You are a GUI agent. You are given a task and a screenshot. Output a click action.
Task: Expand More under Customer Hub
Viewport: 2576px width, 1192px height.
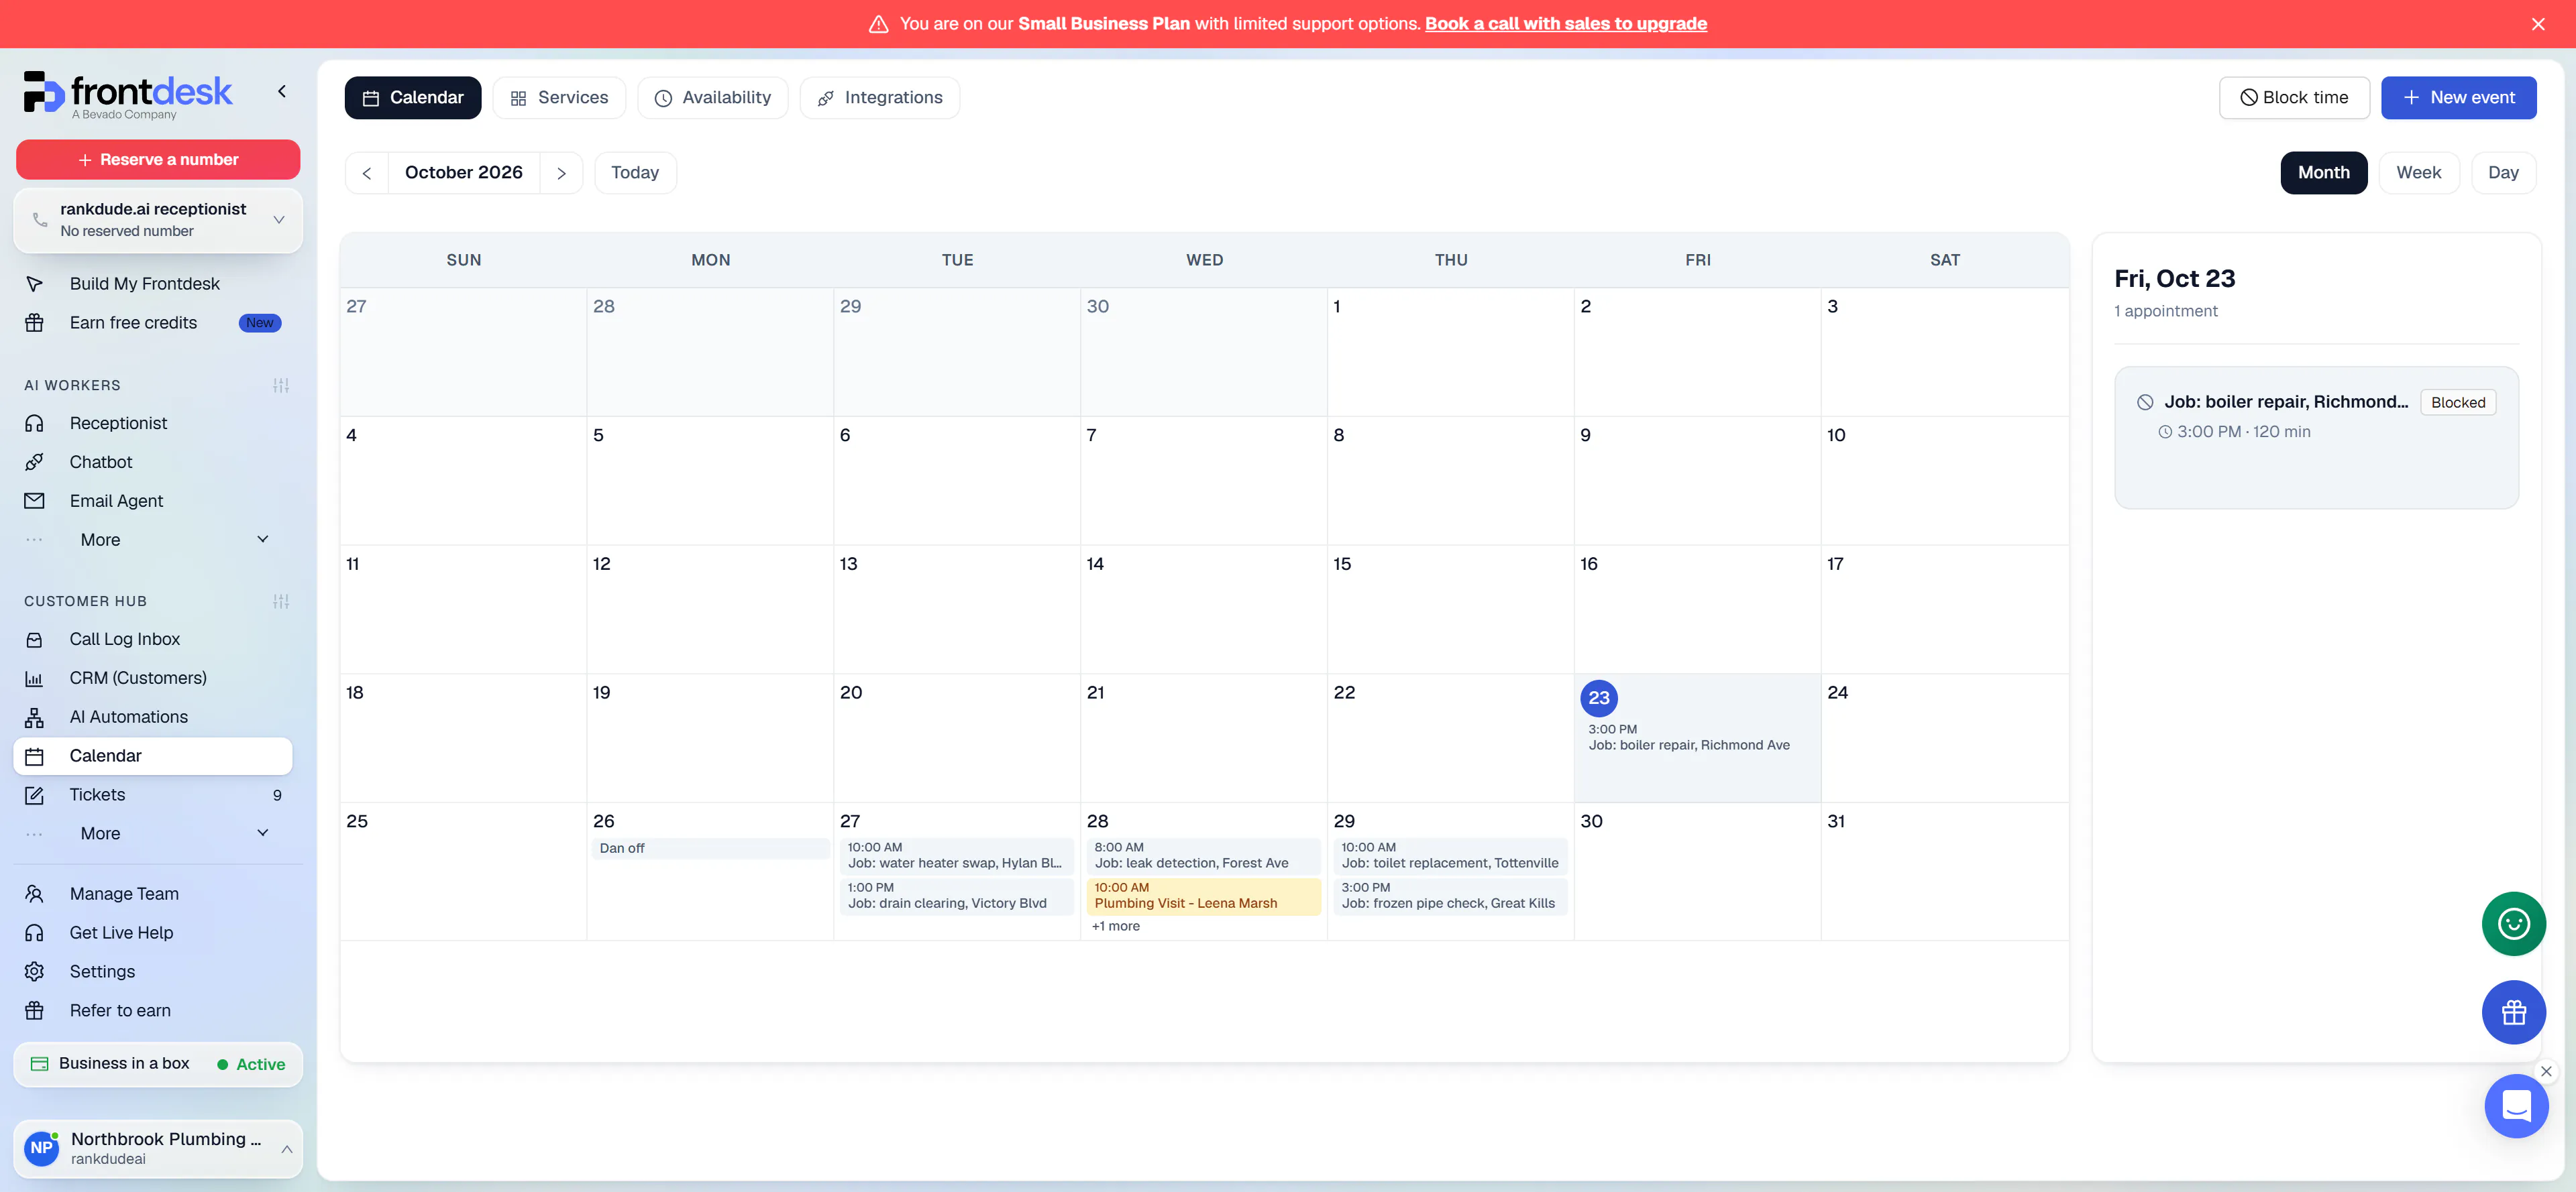(153, 834)
